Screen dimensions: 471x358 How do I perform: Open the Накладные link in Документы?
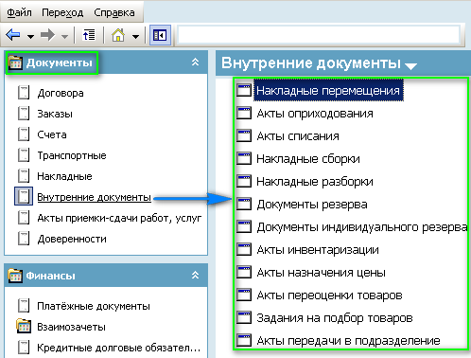[x=64, y=176]
